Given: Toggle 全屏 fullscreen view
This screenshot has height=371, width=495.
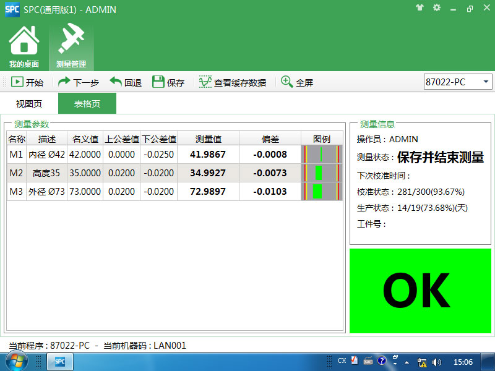Looking at the screenshot, I should tap(297, 82).
